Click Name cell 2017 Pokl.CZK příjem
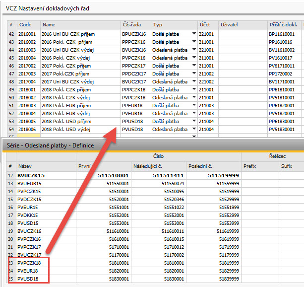This screenshot has width=304, height=287. coord(80,74)
